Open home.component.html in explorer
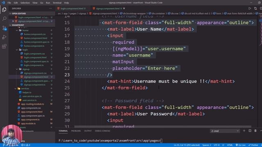262x147 pixels. click(x=35, y=38)
